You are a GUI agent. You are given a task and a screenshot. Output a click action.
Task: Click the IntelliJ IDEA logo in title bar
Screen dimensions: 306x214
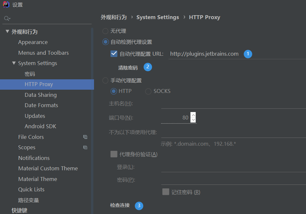coord(6,5)
